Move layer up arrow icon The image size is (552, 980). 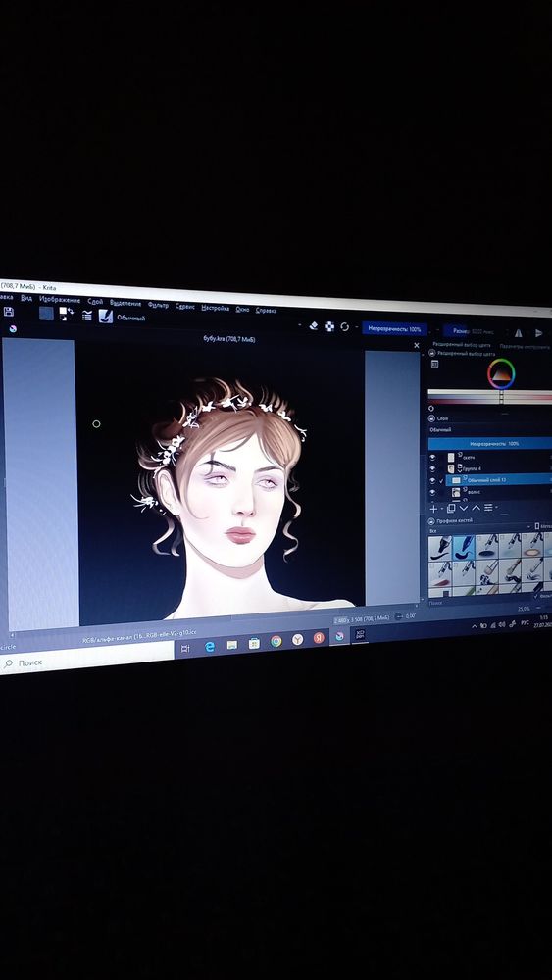tap(476, 508)
